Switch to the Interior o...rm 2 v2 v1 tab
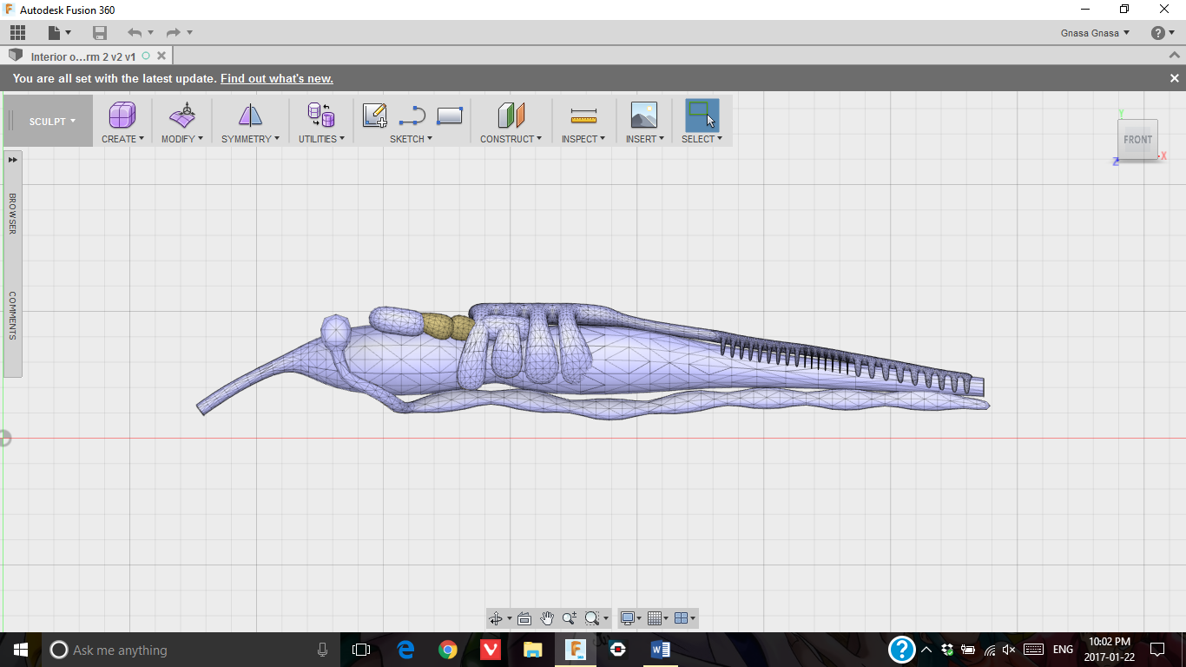This screenshot has height=667, width=1186. pyautogui.click(x=83, y=56)
